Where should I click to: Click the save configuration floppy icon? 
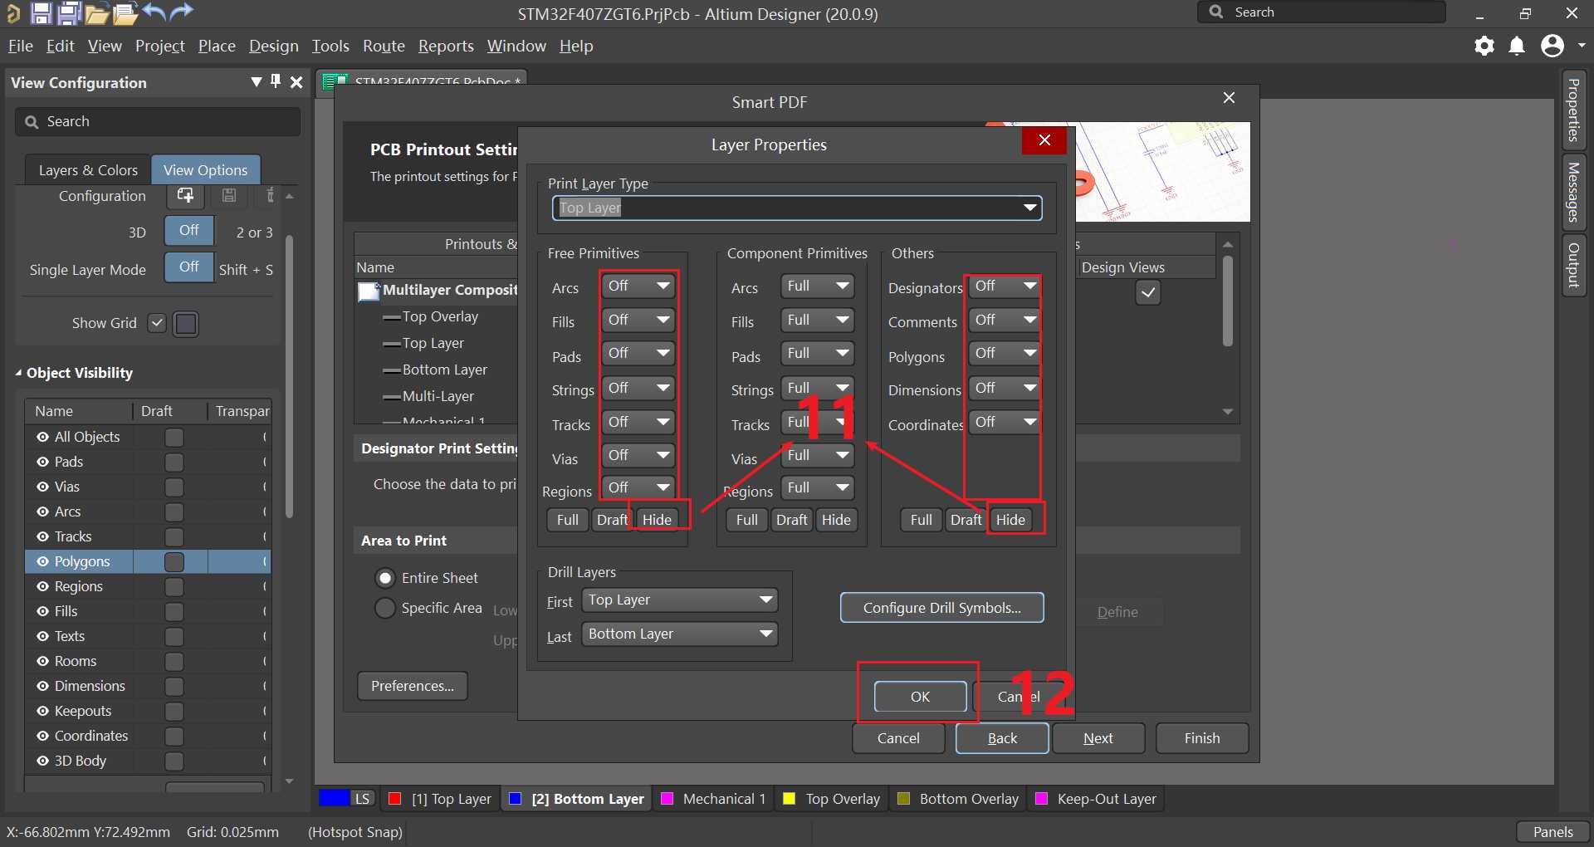click(x=229, y=196)
